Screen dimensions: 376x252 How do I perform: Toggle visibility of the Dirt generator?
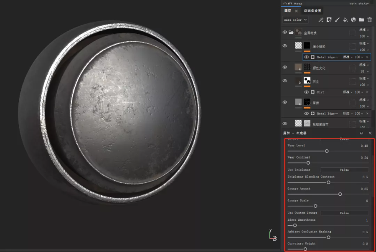(x=307, y=92)
